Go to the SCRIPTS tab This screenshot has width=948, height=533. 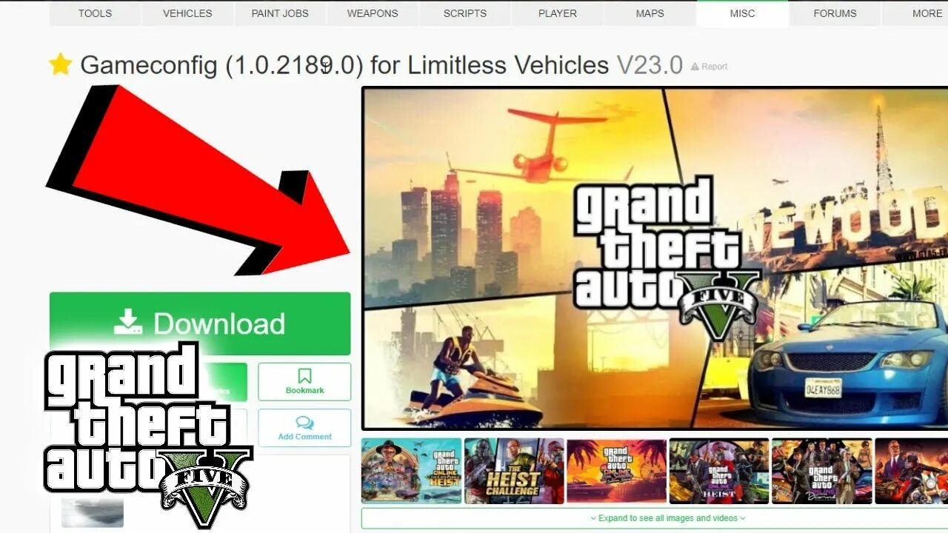pos(465,13)
